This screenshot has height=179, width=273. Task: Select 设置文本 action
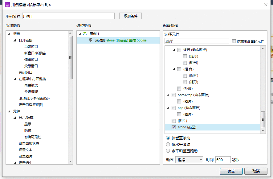pos(25,150)
